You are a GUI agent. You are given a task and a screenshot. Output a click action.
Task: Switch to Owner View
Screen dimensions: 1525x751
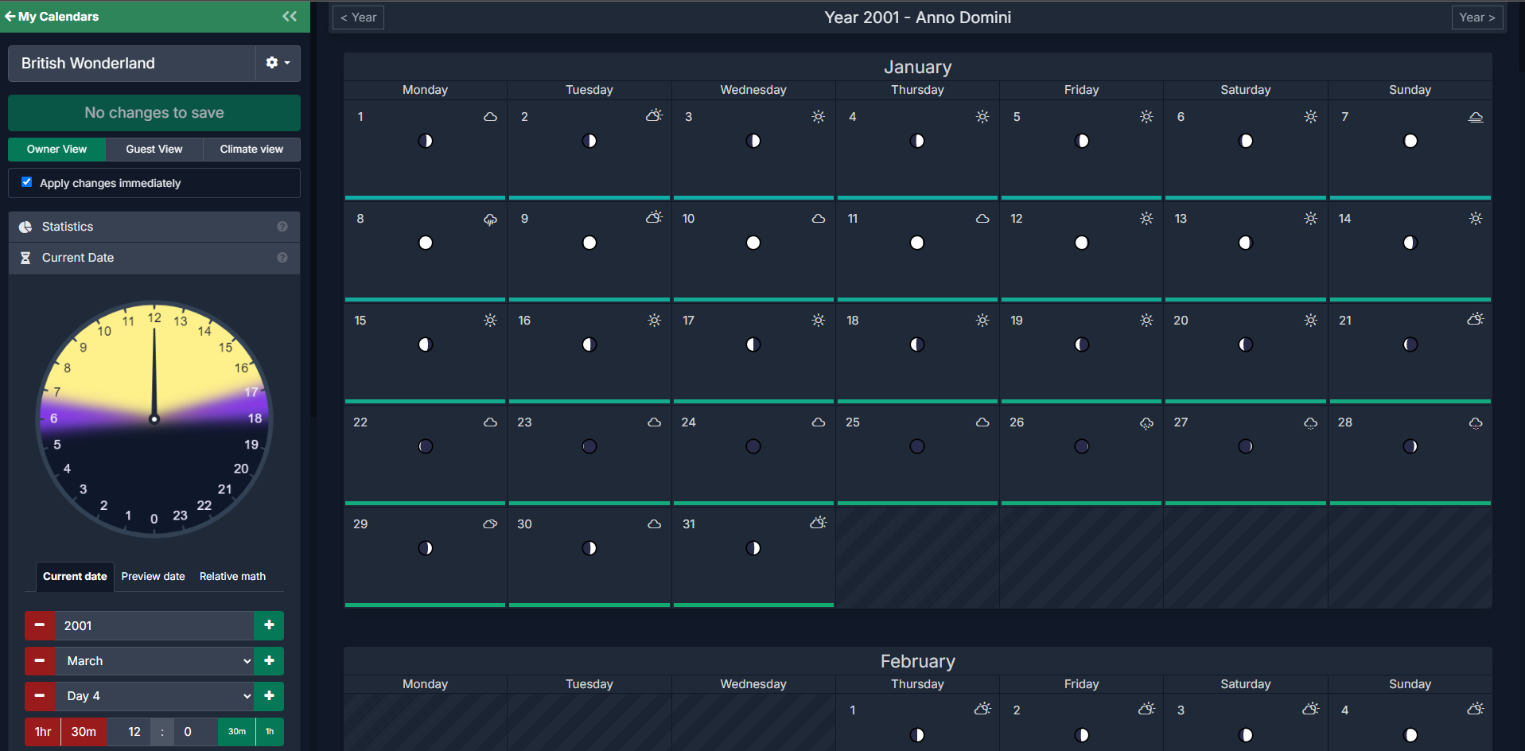point(56,150)
